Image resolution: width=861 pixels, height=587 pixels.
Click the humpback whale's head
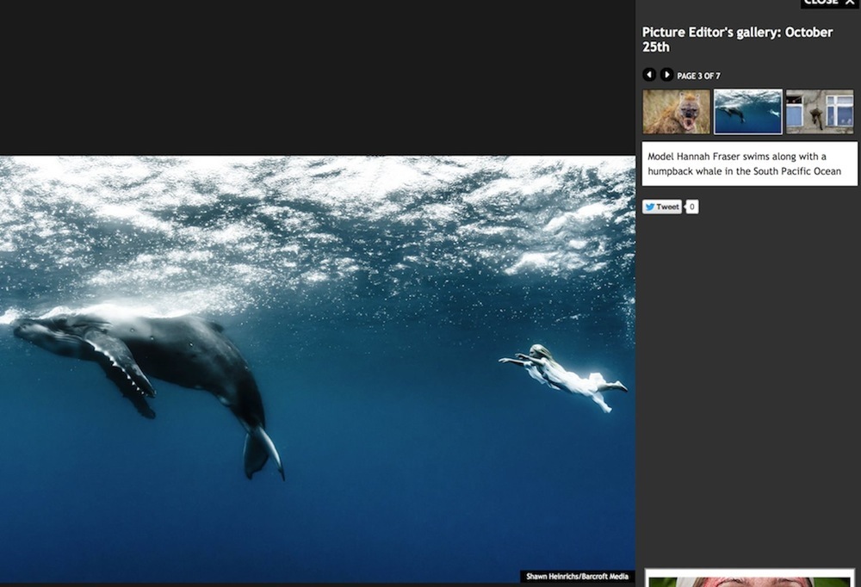click(43, 331)
